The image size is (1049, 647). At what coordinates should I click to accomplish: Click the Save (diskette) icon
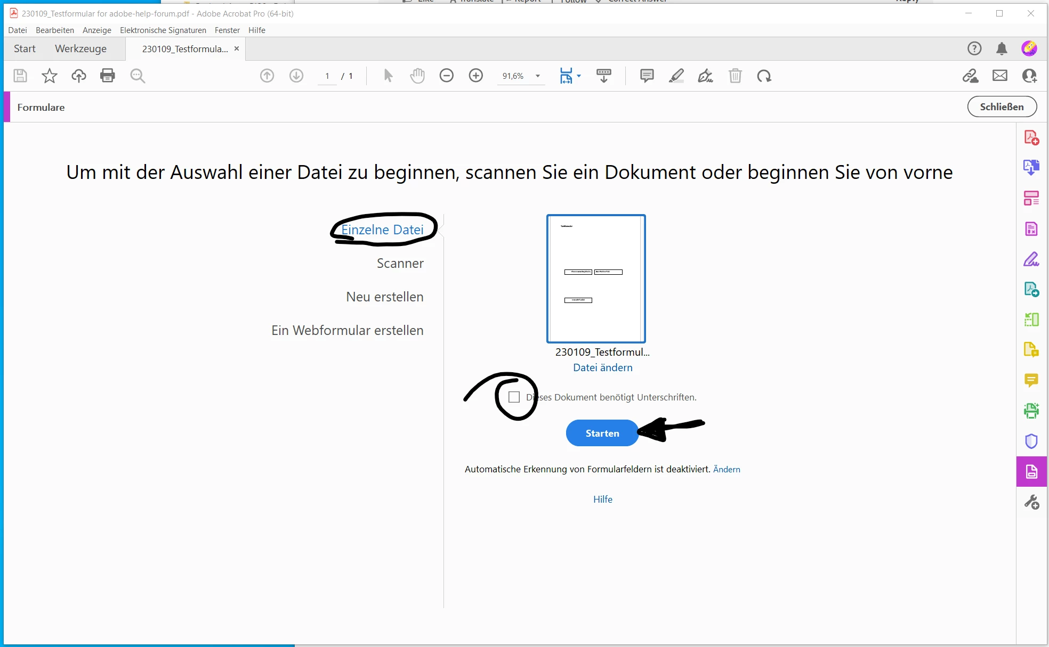[x=20, y=76]
